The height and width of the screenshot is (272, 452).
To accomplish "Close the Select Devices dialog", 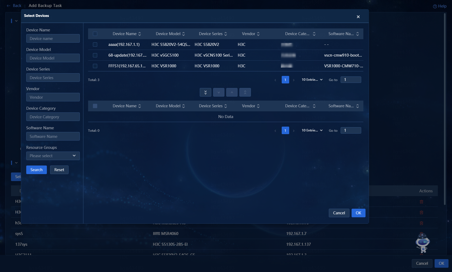I will coord(358,17).
